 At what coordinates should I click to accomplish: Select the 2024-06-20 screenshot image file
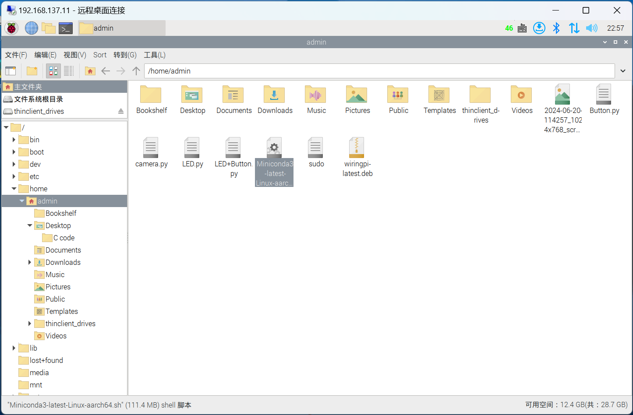pyautogui.click(x=563, y=94)
